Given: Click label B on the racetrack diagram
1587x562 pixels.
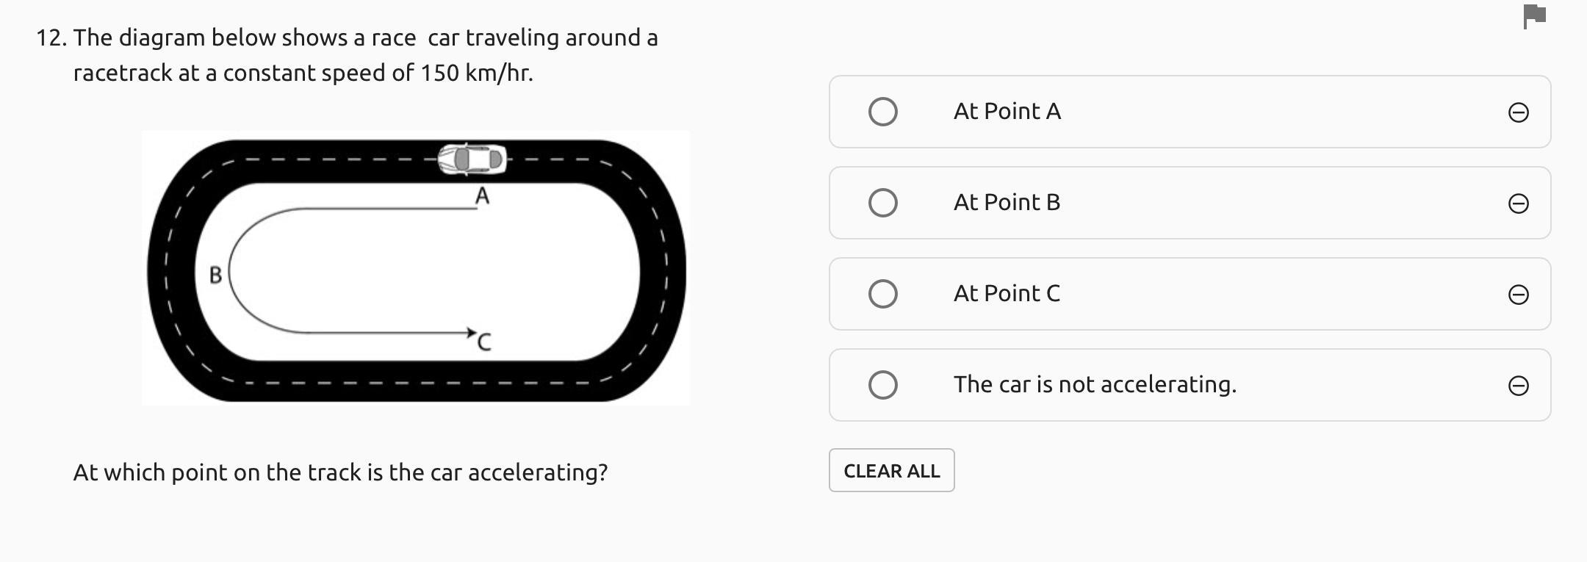Looking at the screenshot, I should [x=215, y=275].
